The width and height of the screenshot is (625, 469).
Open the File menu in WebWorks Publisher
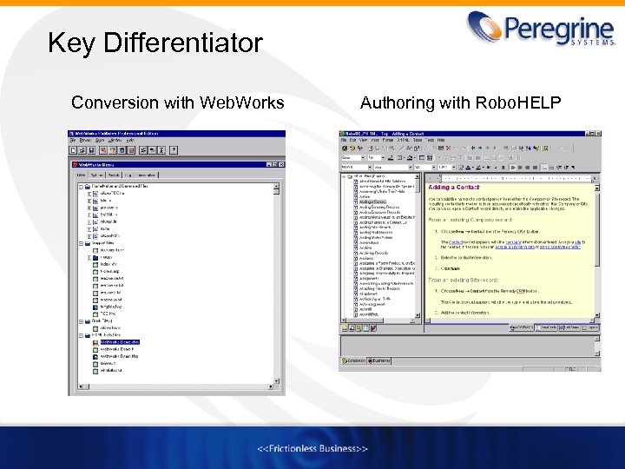tap(73, 141)
